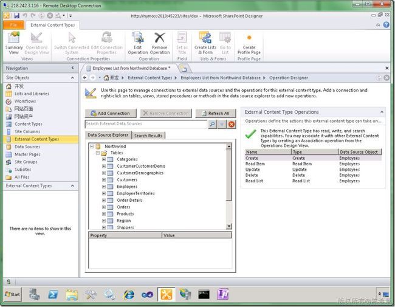
Task: Expand the Products table node
Action: pyautogui.click(x=103, y=214)
